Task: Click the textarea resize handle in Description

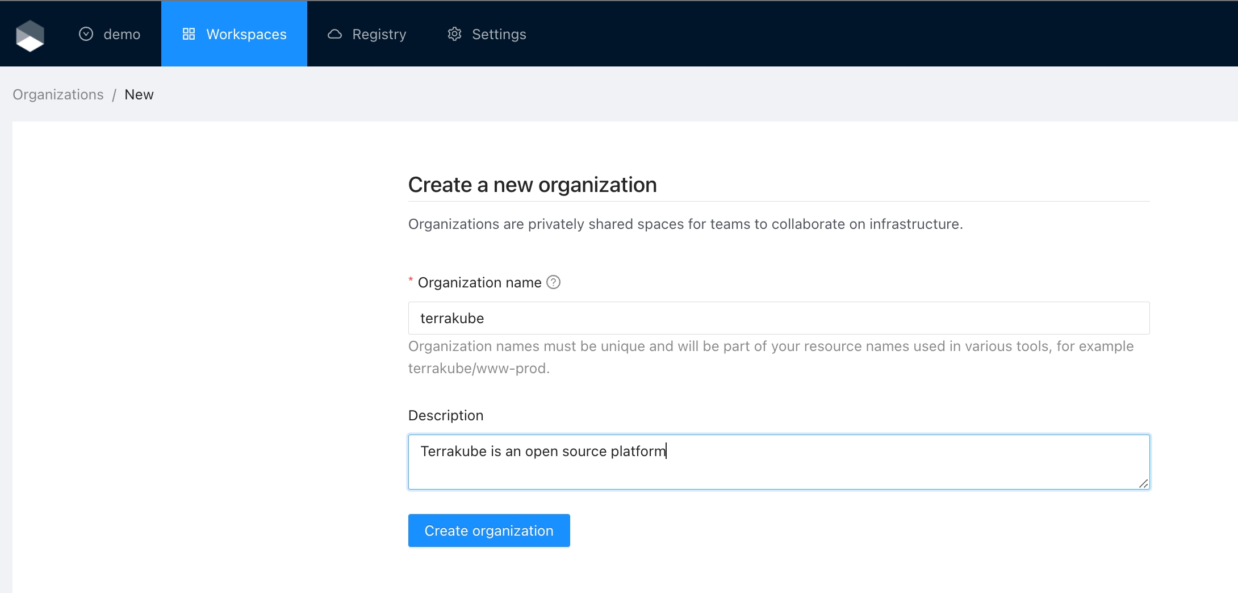Action: tap(1143, 483)
